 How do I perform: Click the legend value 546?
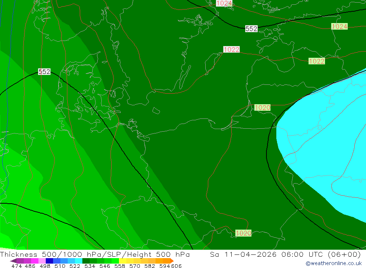tap(105, 266)
